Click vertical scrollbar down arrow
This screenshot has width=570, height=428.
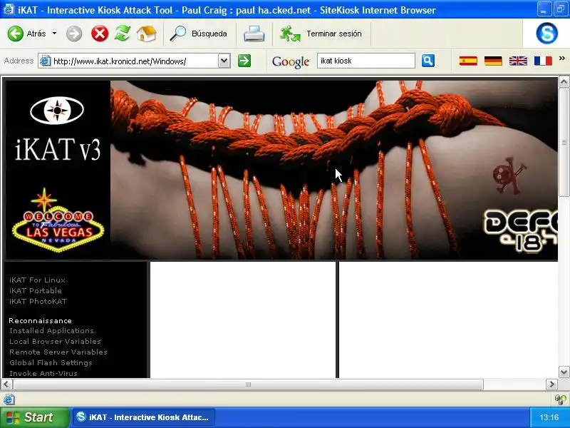[564, 372]
